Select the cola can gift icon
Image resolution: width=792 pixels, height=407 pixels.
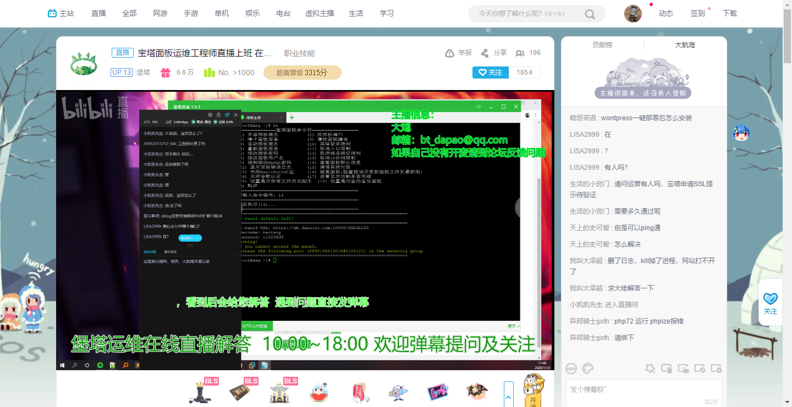click(358, 392)
